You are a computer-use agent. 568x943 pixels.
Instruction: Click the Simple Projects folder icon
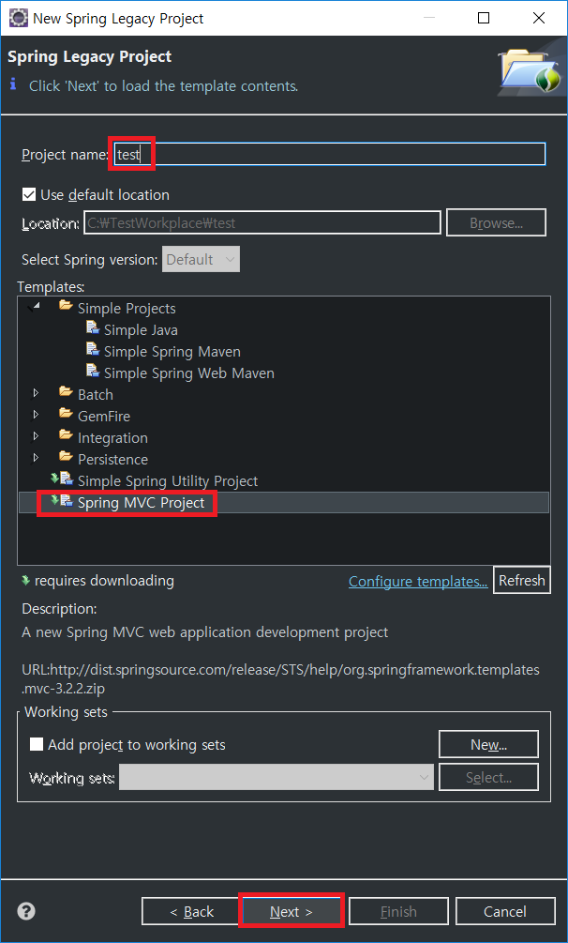[x=66, y=307]
